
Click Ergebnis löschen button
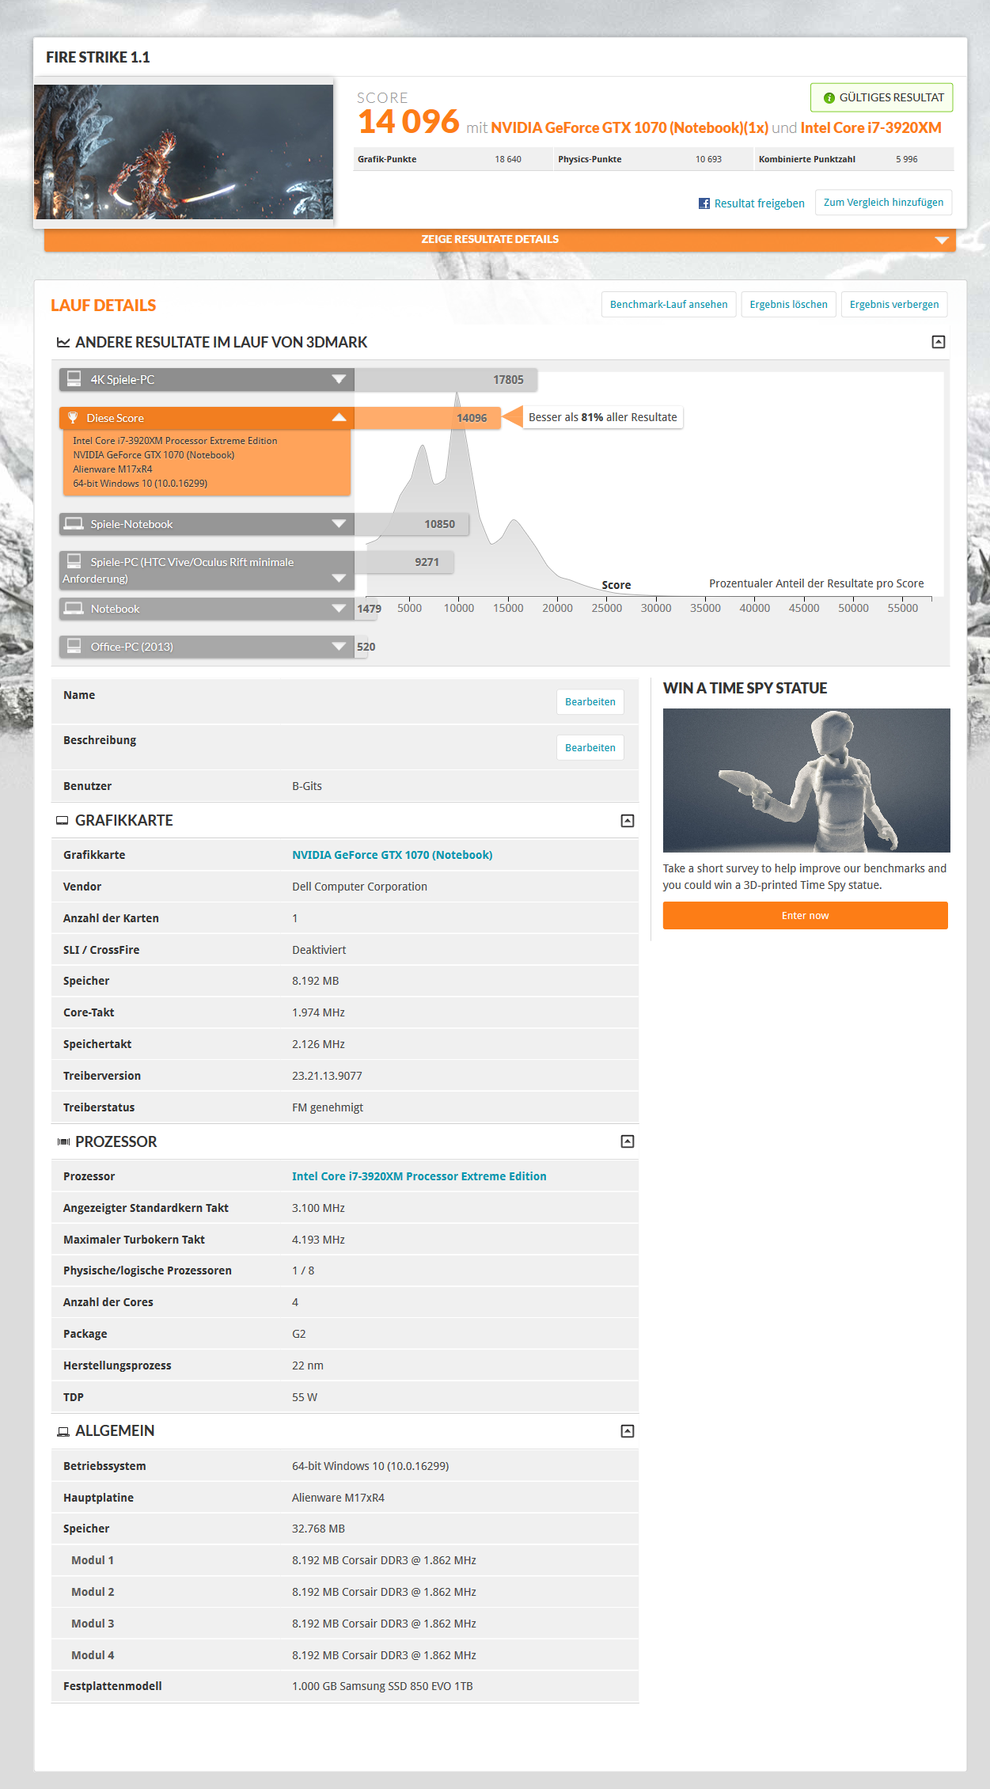coord(788,305)
